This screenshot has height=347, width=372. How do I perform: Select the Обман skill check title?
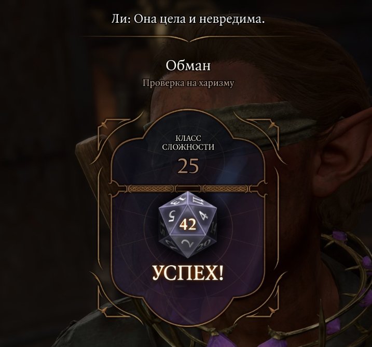point(188,65)
